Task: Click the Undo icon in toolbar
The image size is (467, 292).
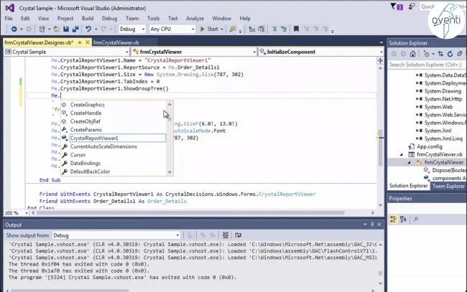Action: (x=88, y=29)
